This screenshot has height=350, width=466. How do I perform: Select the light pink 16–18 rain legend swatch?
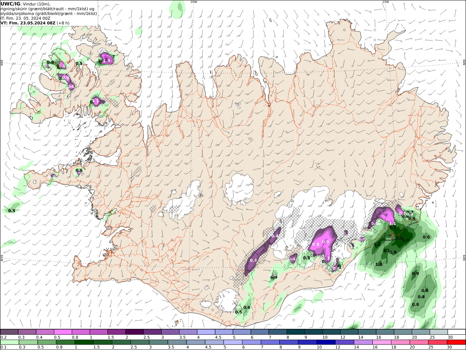382,342
